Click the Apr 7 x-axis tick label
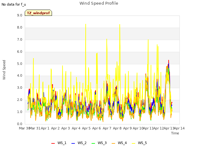This screenshot has width=198, height=149. pyautogui.click(x=107, y=128)
